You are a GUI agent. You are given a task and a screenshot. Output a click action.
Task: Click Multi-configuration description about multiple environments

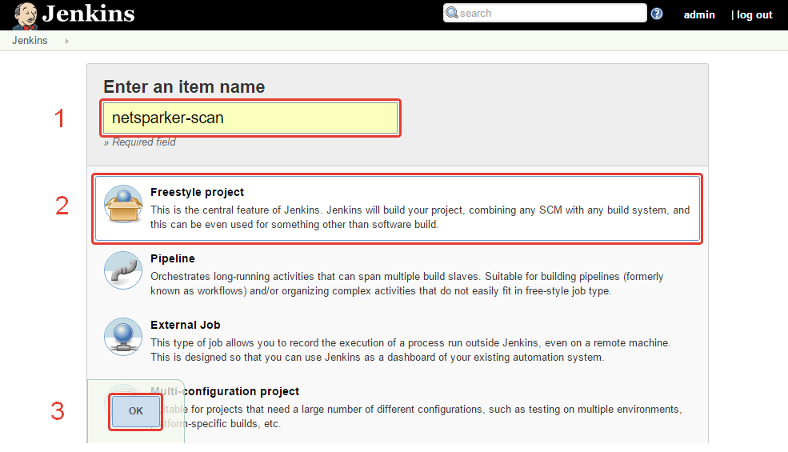tap(416, 416)
